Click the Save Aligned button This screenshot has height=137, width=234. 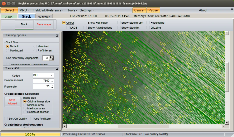(12, 102)
